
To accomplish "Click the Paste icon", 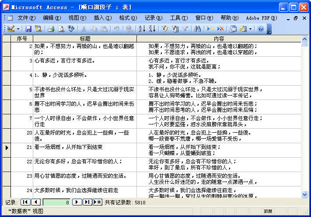I will click(104, 29).
